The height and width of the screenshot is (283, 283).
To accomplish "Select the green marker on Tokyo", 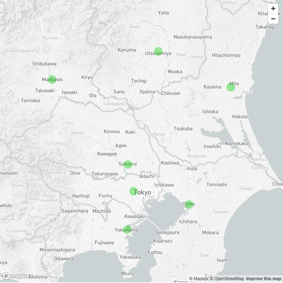I will point(134,191).
